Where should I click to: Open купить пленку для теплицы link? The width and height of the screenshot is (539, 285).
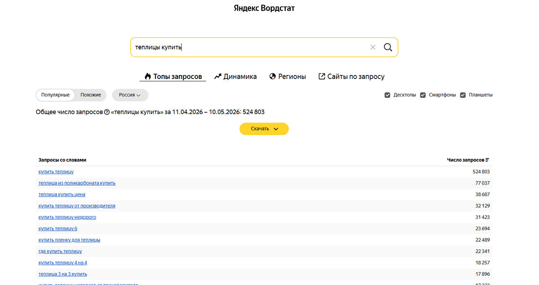(x=70, y=240)
